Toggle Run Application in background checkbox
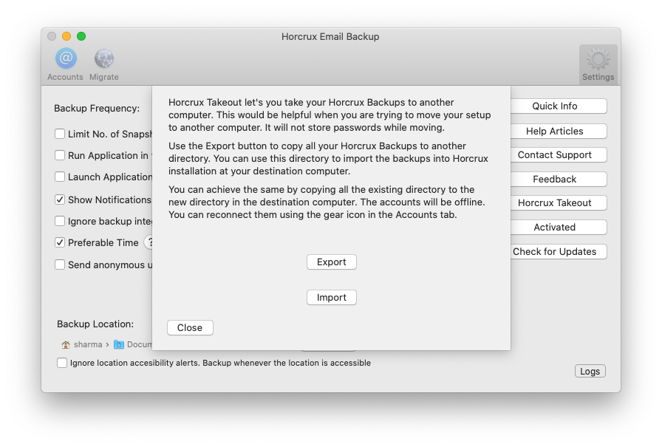Image resolution: width=662 pixels, height=447 pixels. 60,155
